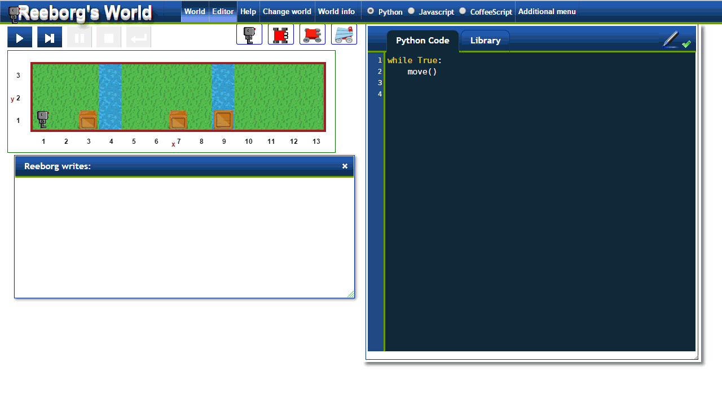Open the World menu item

coord(195,11)
